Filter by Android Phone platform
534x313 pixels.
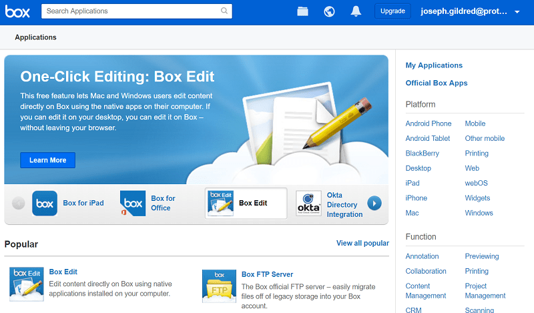429,123
